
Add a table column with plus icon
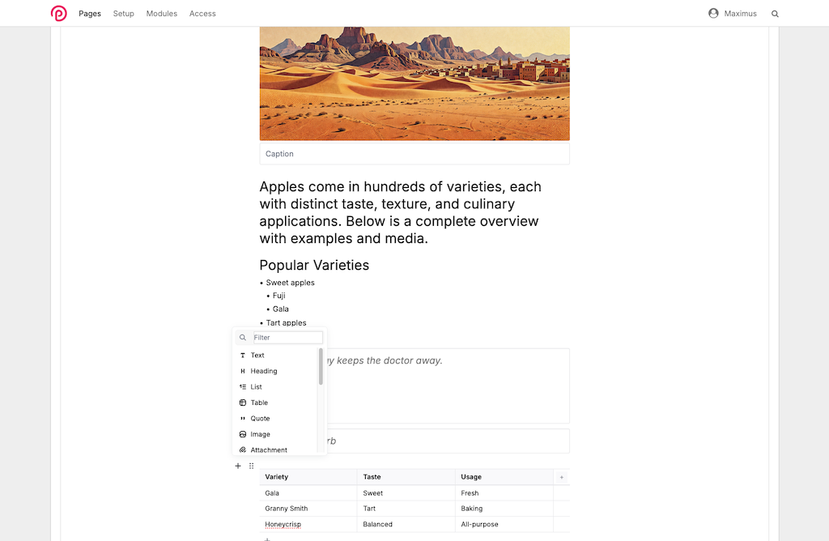(x=562, y=477)
